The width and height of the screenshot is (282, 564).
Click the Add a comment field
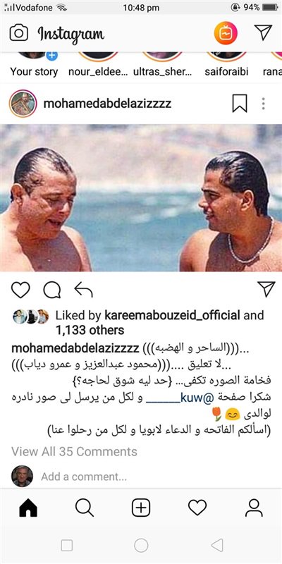tap(84, 477)
